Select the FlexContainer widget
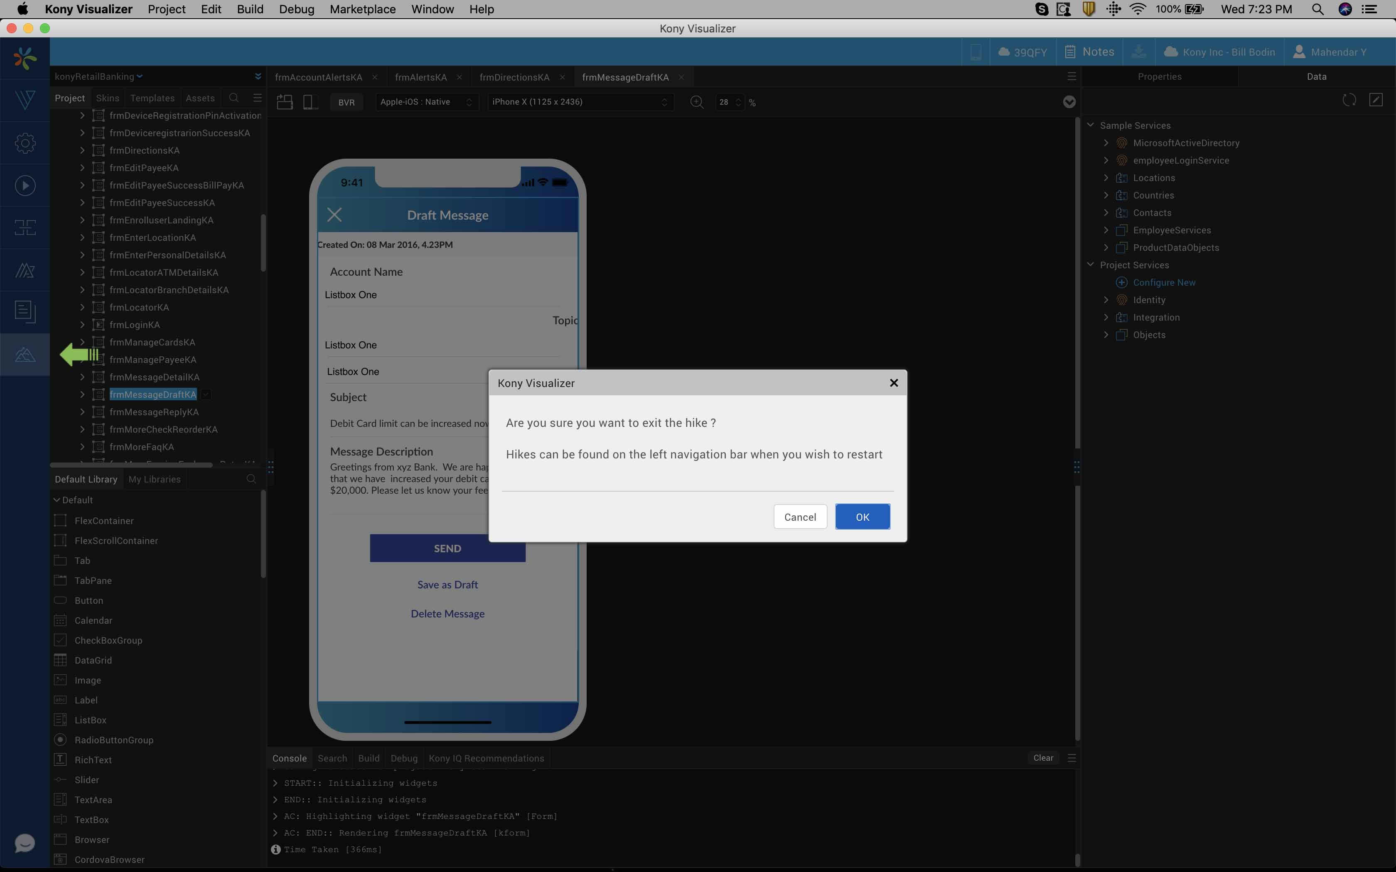The width and height of the screenshot is (1396, 872). (104, 521)
